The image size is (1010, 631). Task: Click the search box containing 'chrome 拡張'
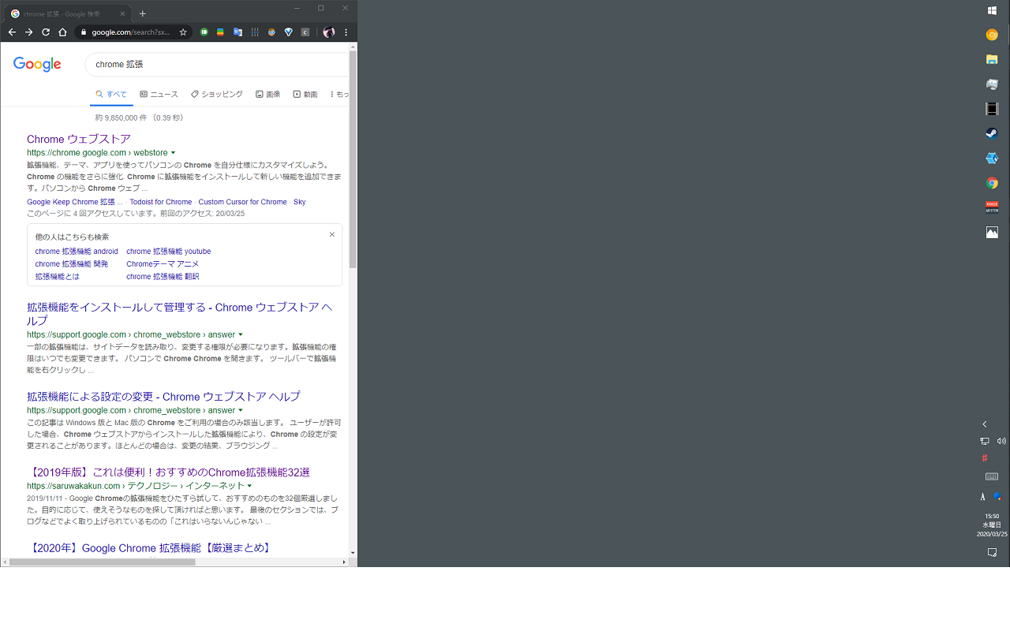pyautogui.click(x=217, y=64)
